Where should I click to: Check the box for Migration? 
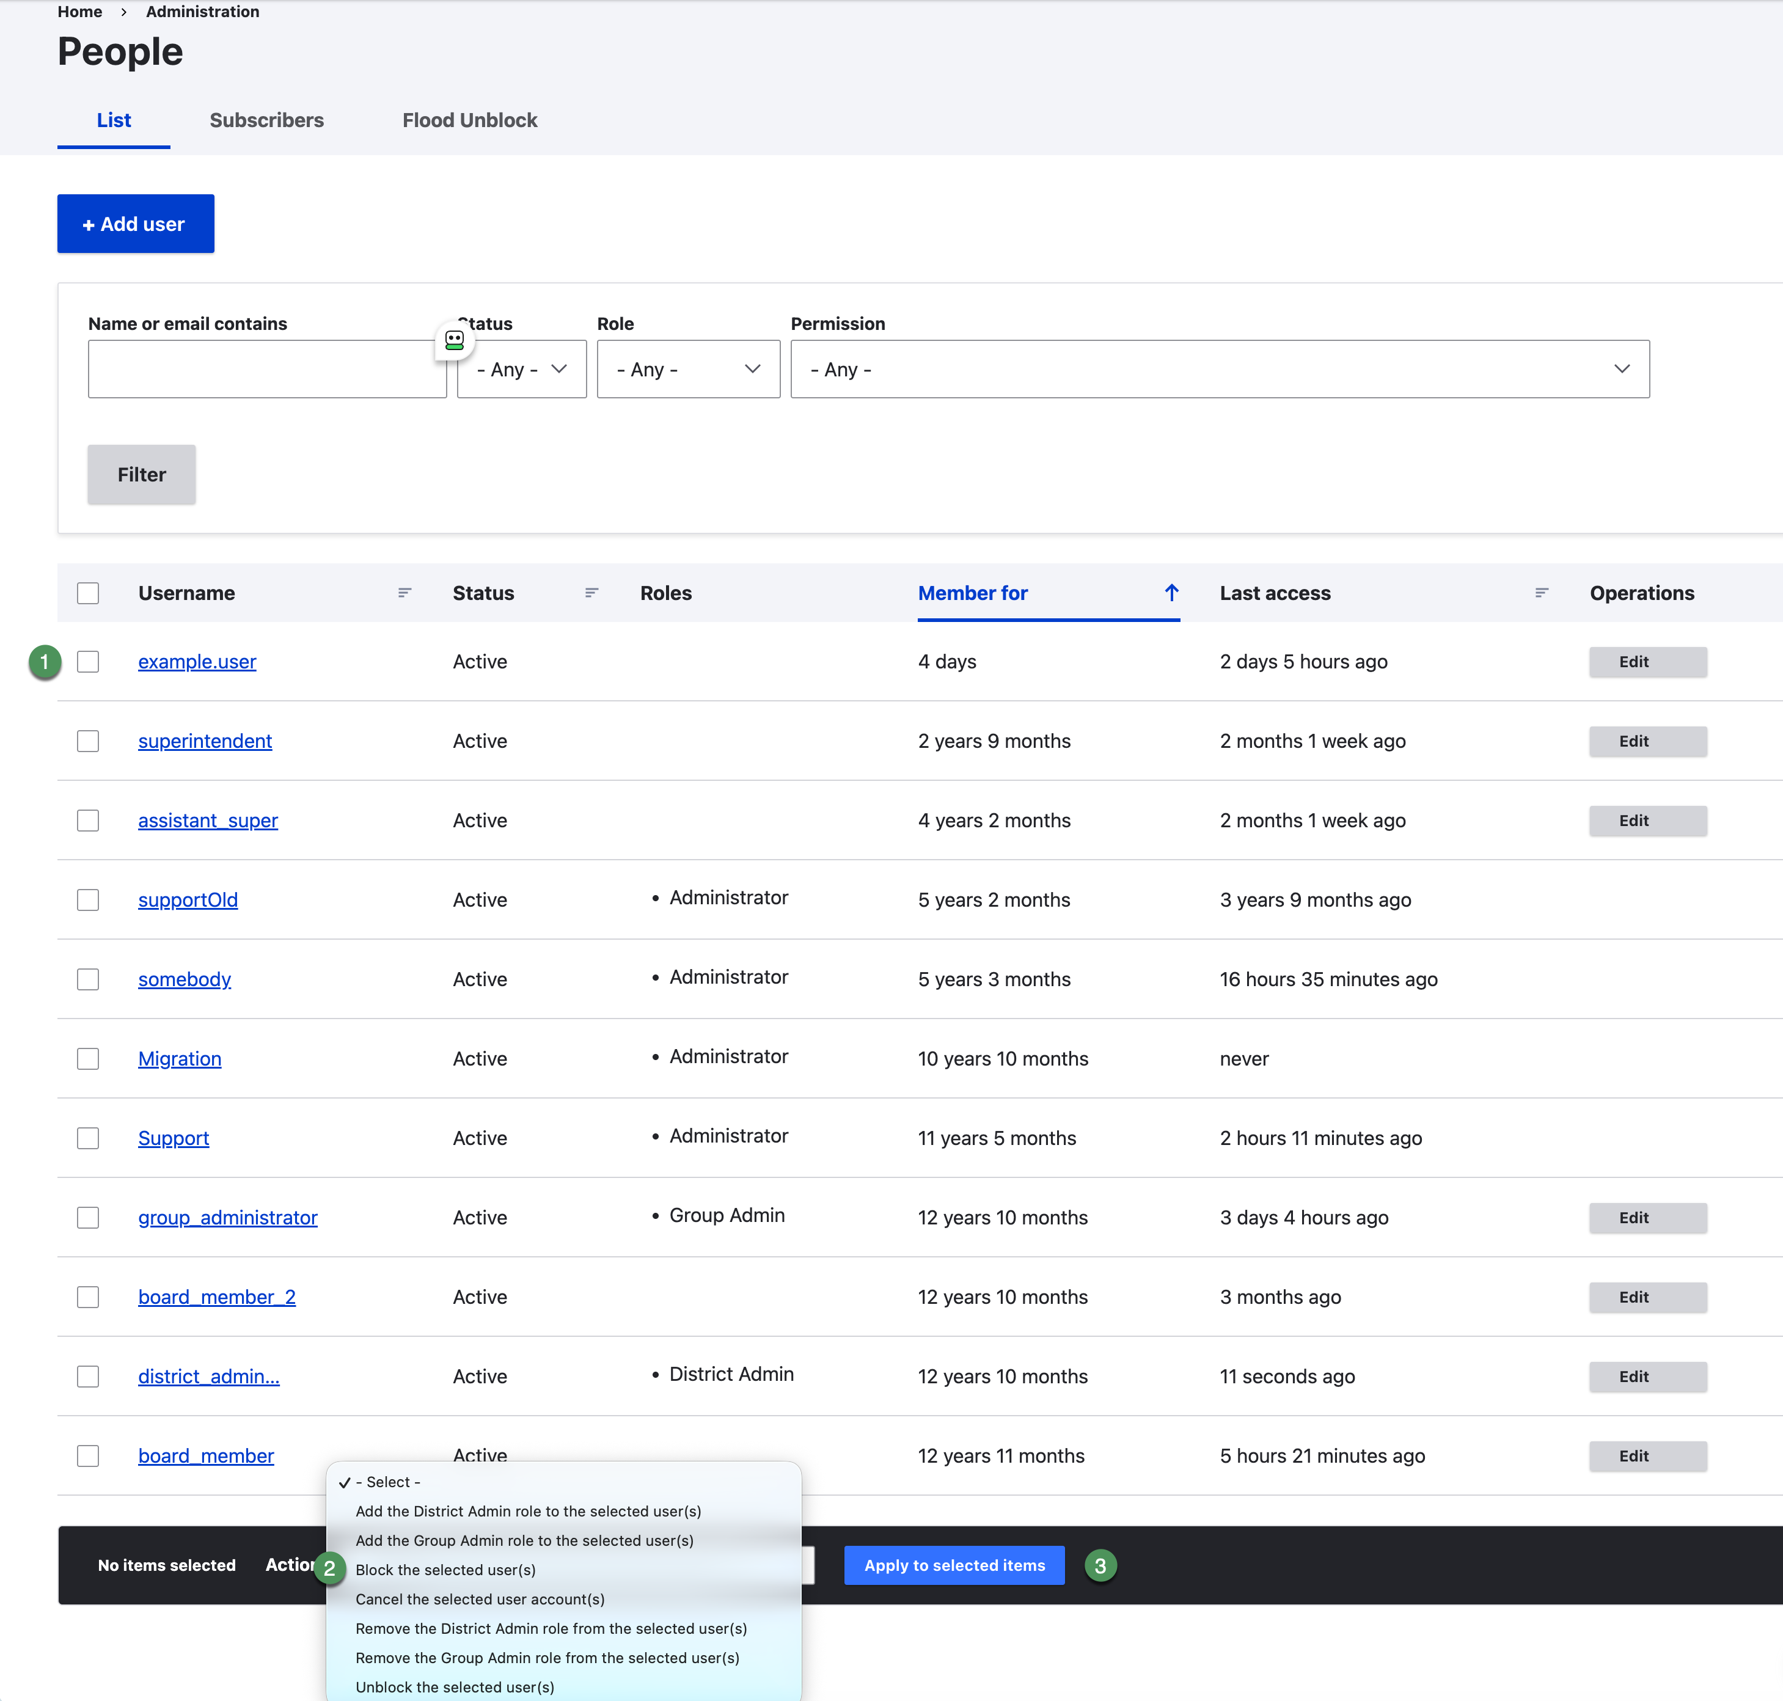(88, 1059)
